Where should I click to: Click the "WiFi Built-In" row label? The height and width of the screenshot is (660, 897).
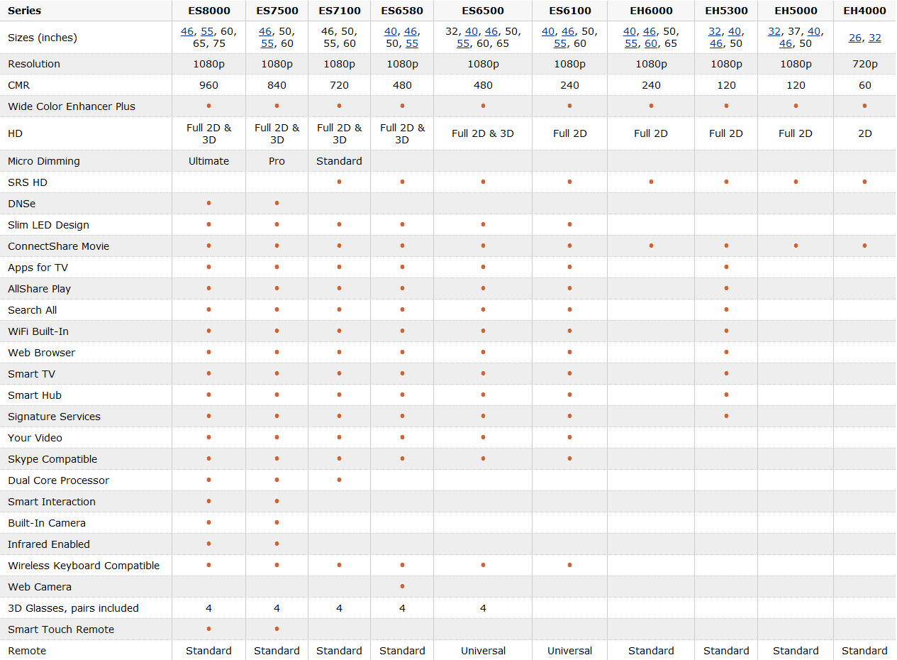(x=38, y=331)
